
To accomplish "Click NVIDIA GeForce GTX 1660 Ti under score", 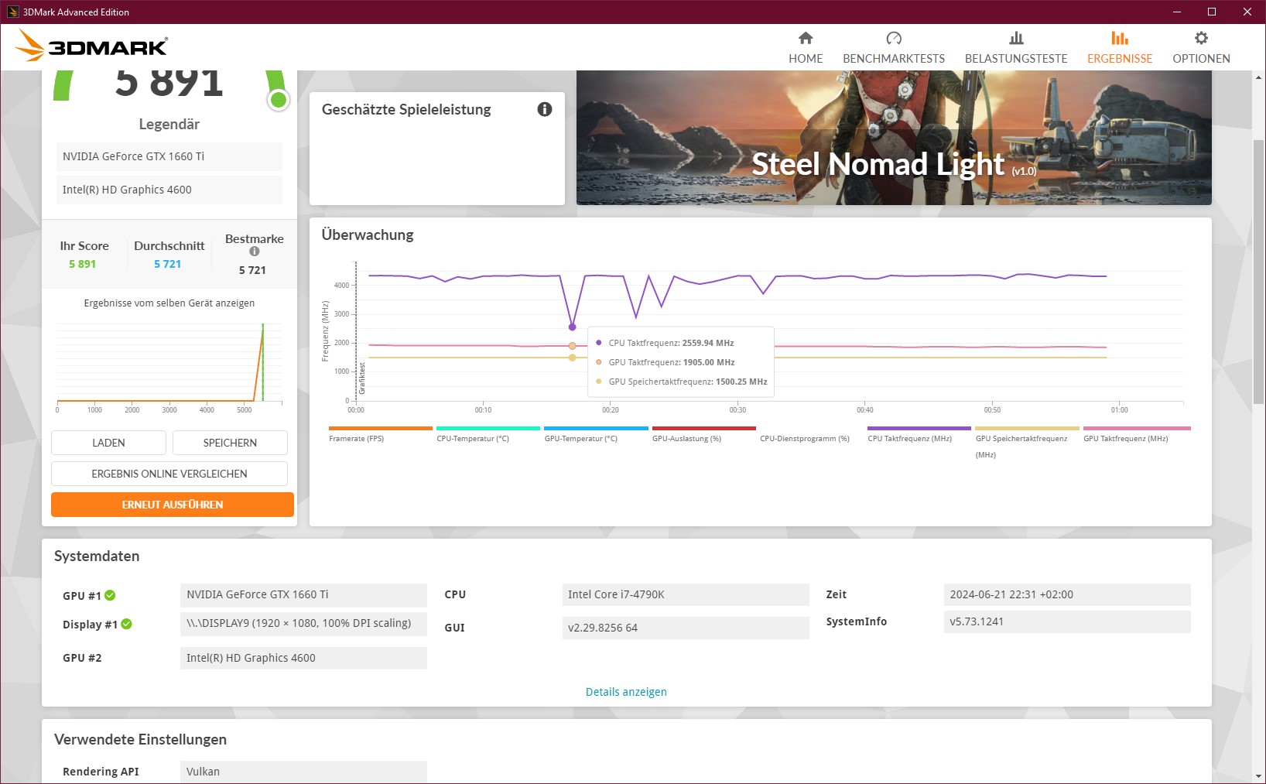I will [x=169, y=156].
